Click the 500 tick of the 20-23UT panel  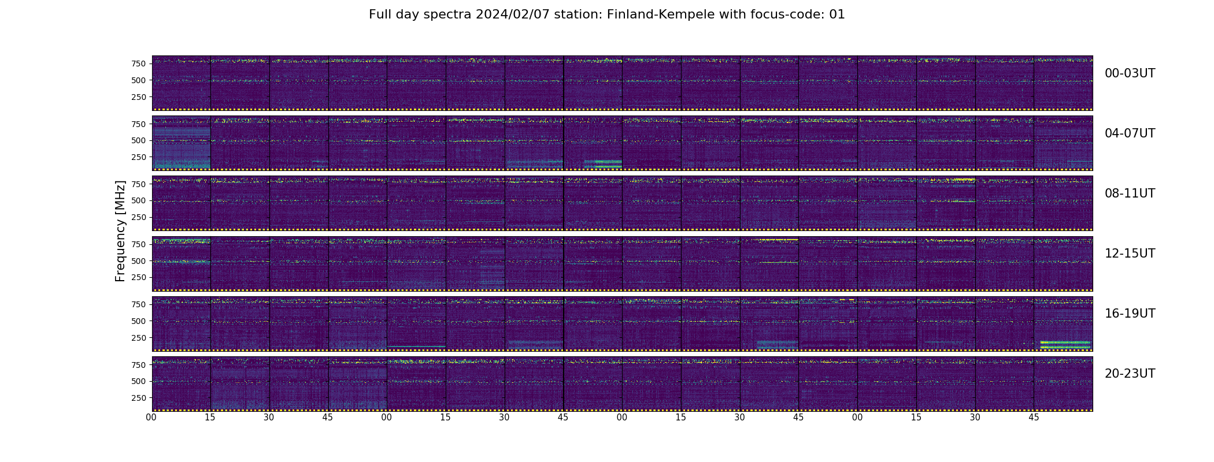tap(139, 381)
